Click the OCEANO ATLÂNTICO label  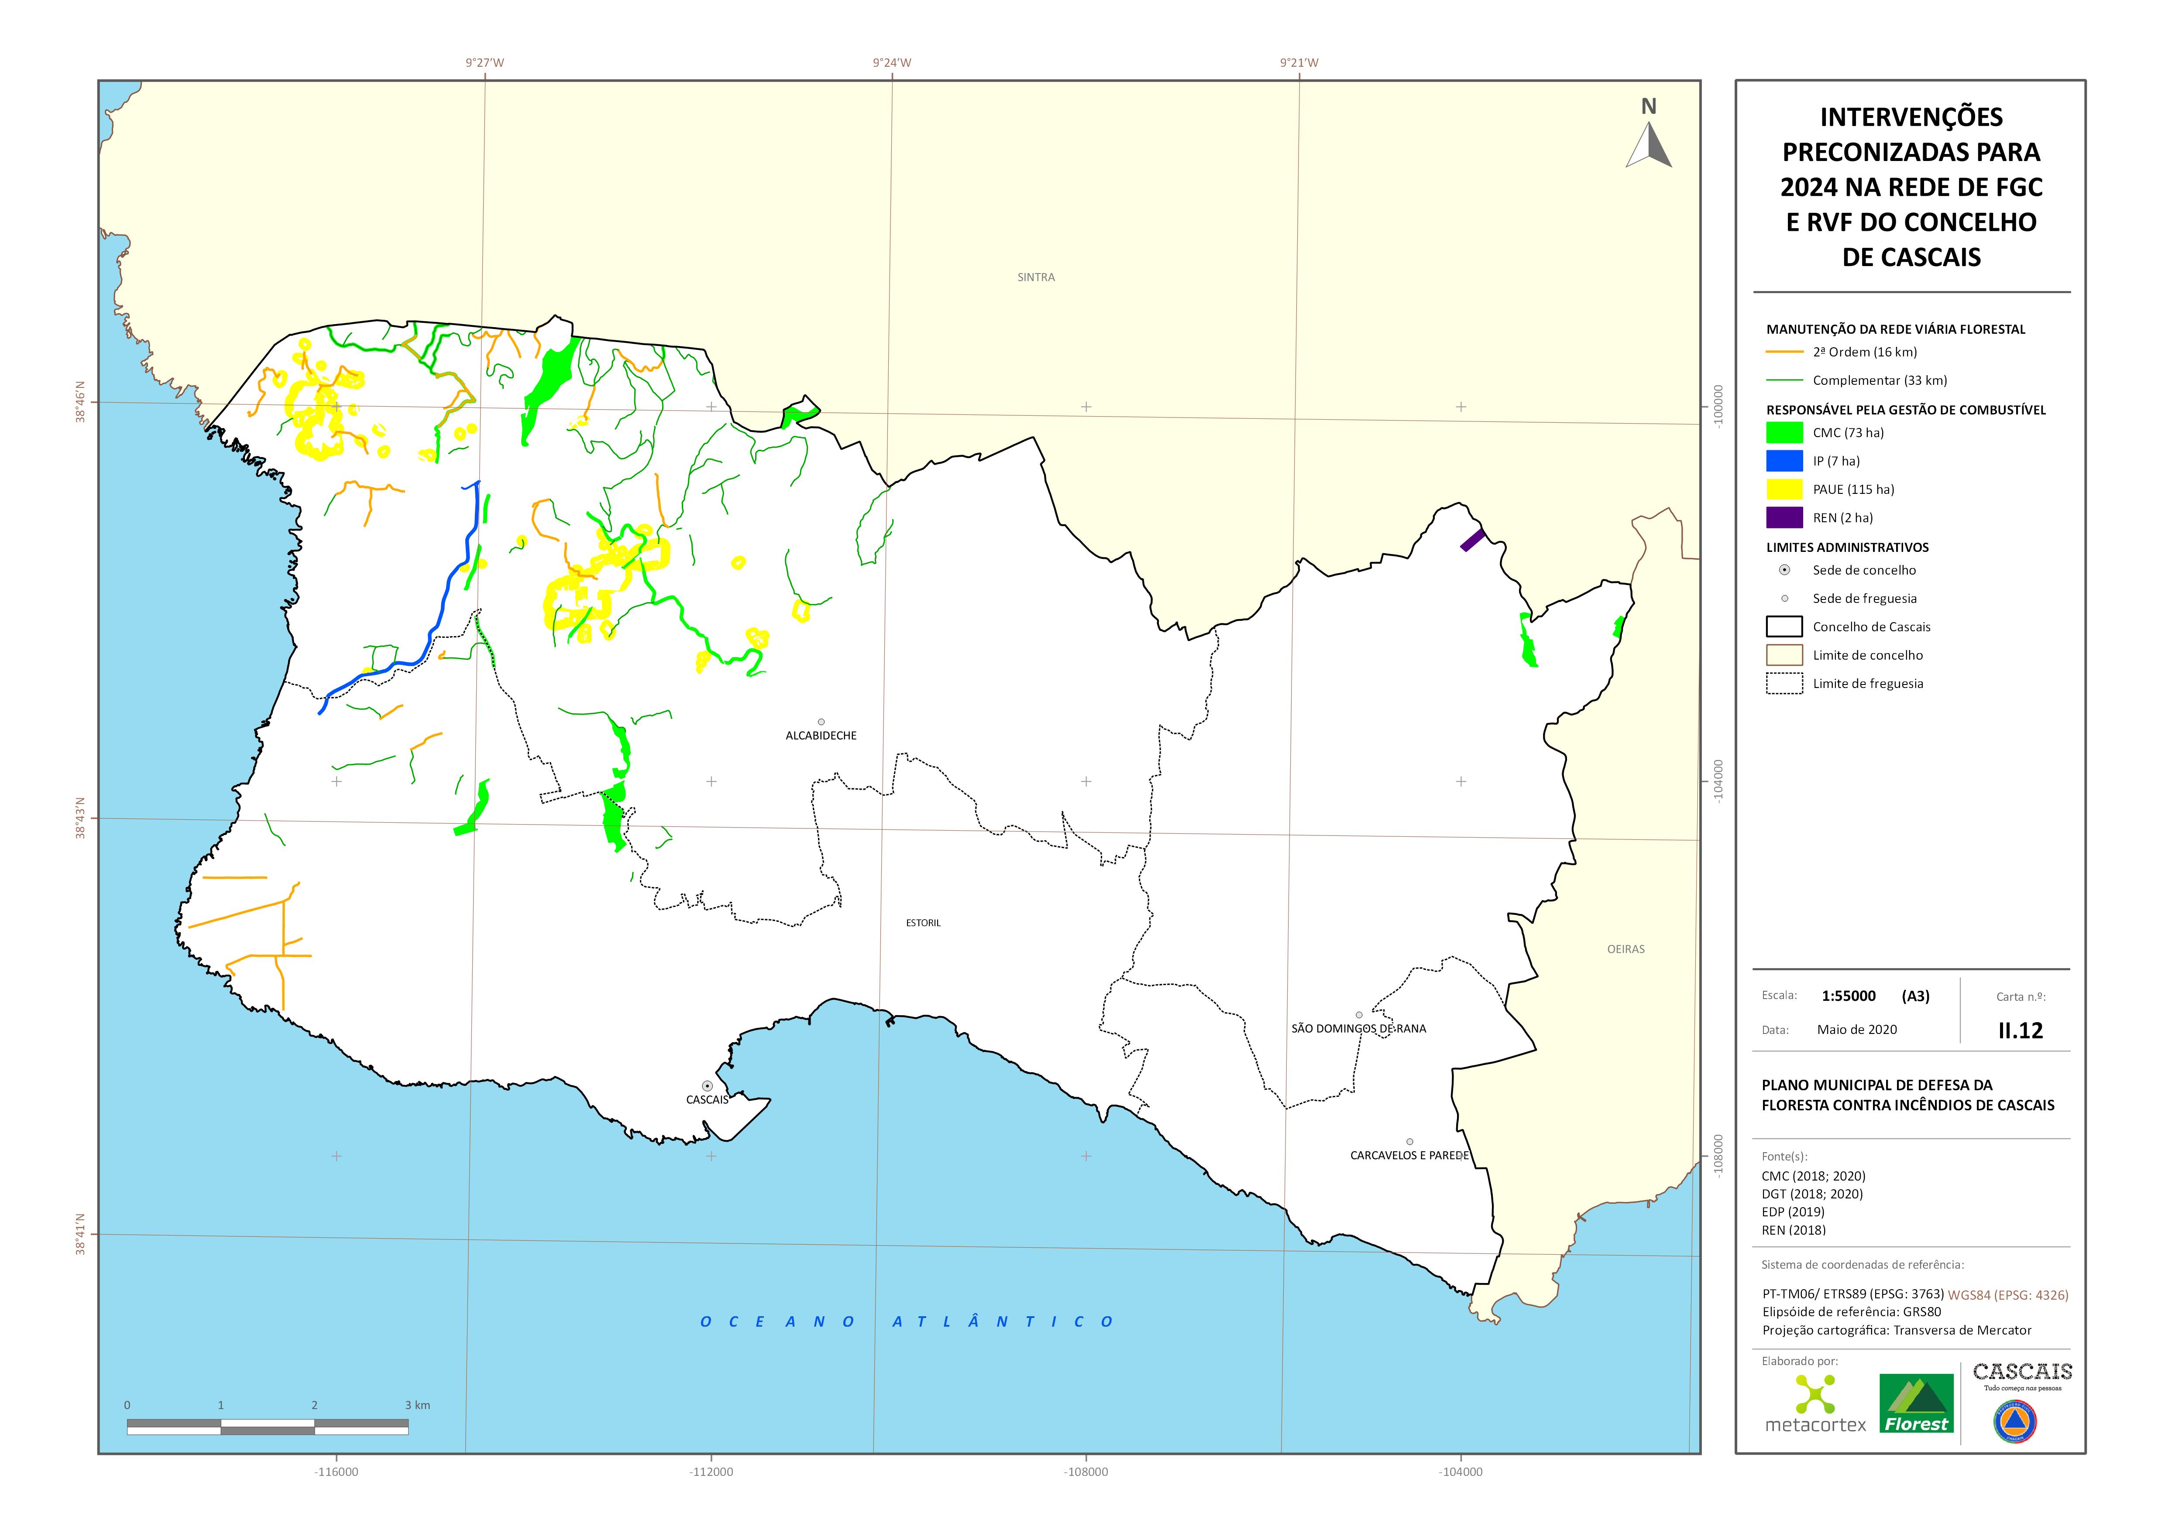click(x=907, y=1321)
